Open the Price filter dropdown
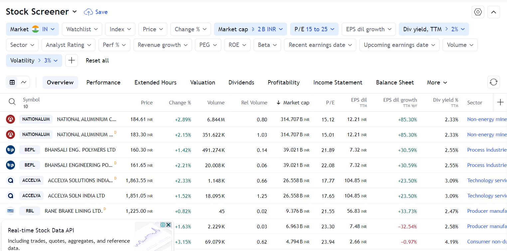507x251 pixels. click(x=153, y=29)
